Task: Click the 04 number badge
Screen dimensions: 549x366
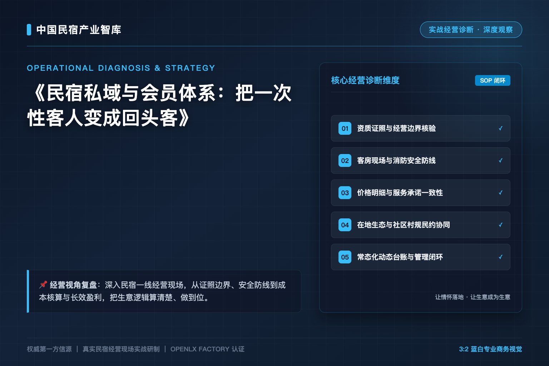Action: pyautogui.click(x=345, y=225)
